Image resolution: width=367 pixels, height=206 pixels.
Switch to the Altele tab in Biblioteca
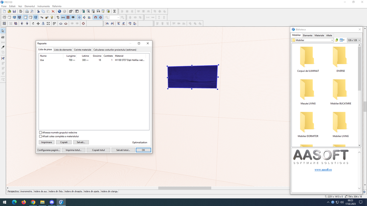329,35
